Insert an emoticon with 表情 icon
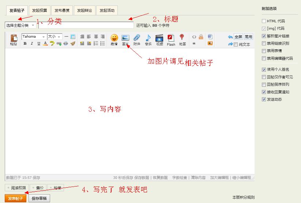This screenshot has height=203, width=301. point(114,40)
